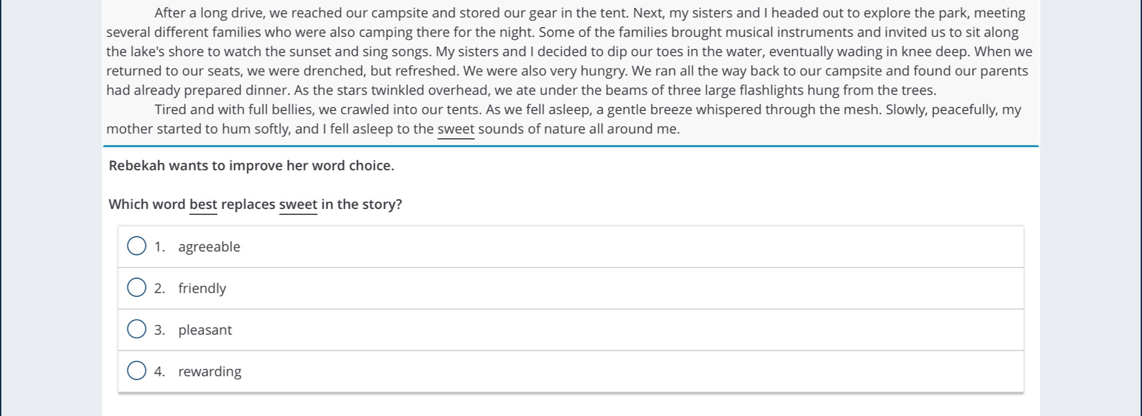Screen dimensions: 1142x416
Task: Click the sentence 'Rebekah wants to improve her word choice'
Action: point(252,166)
